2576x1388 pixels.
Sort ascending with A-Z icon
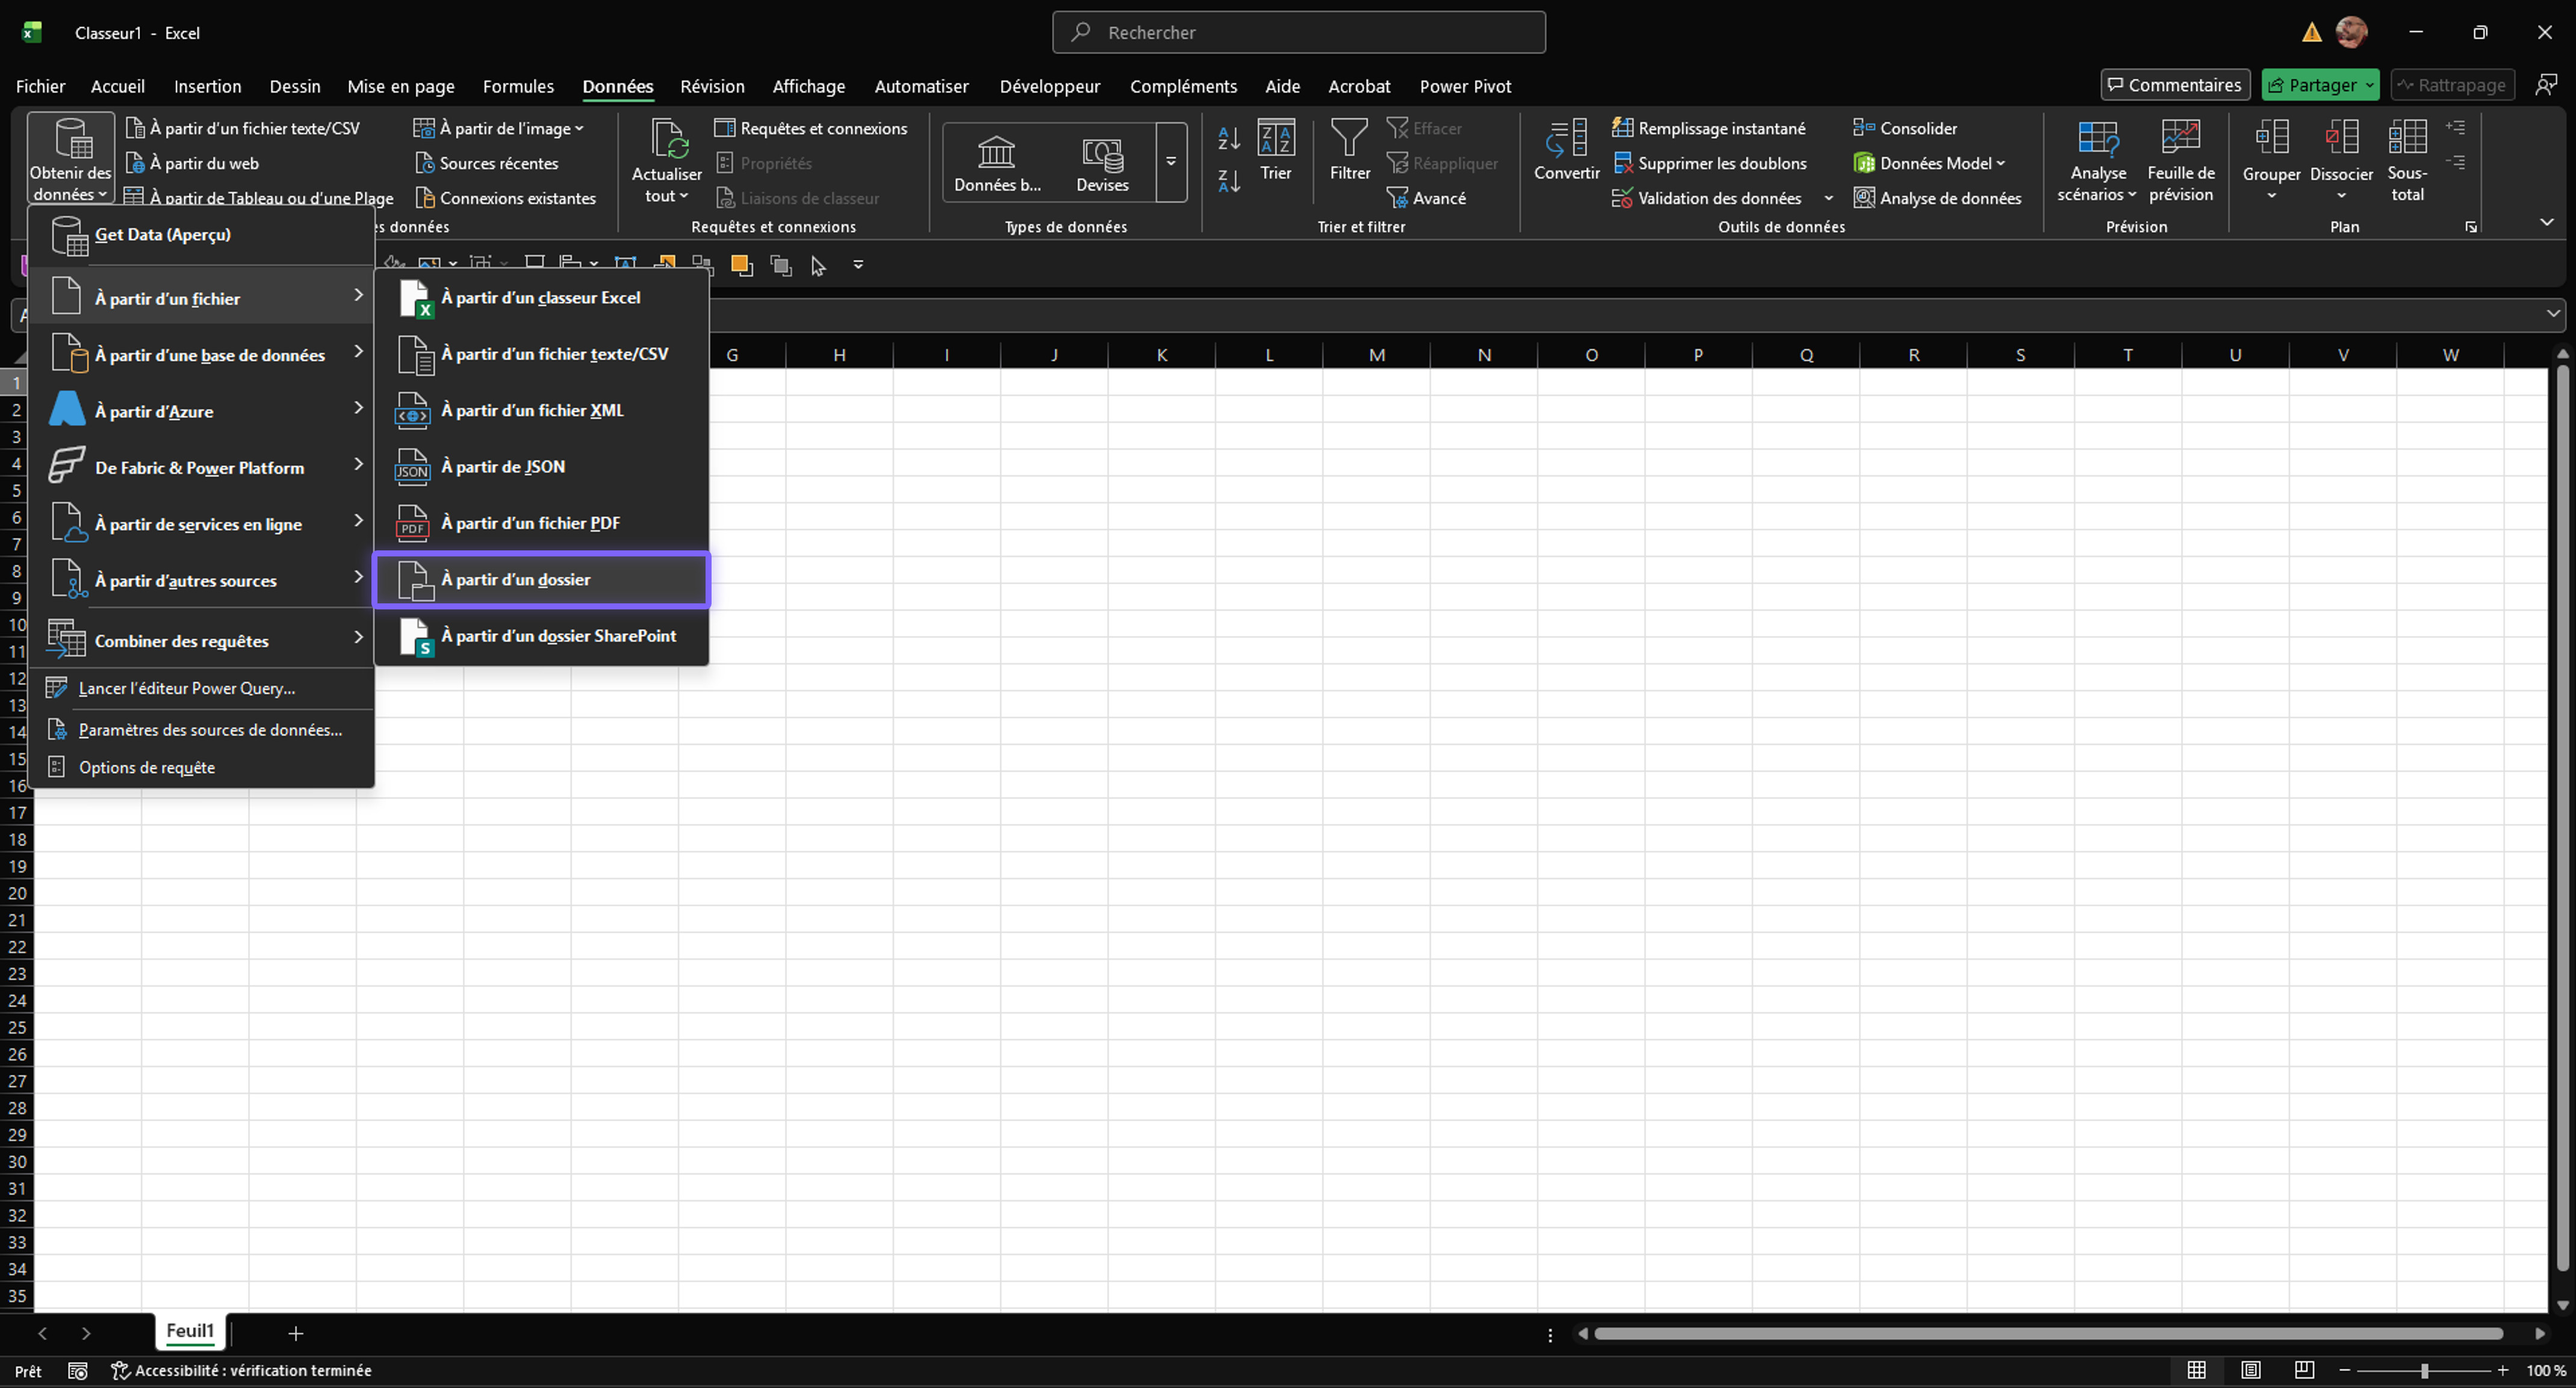[x=1229, y=137]
